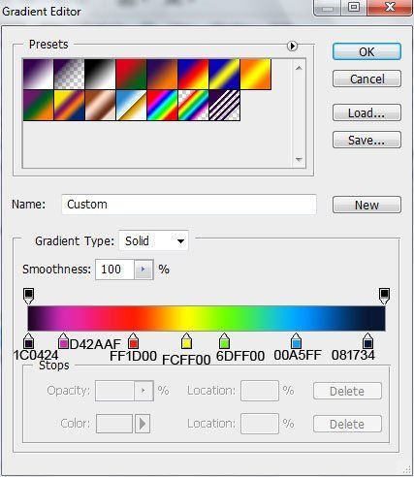The width and height of the screenshot is (414, 477).
Task: Select the left opacity stop
Action: coord(28,296)
